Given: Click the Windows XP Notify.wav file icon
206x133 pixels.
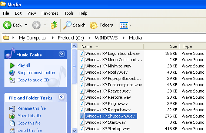Looking at the screenshot, I should tap(82, 72).
